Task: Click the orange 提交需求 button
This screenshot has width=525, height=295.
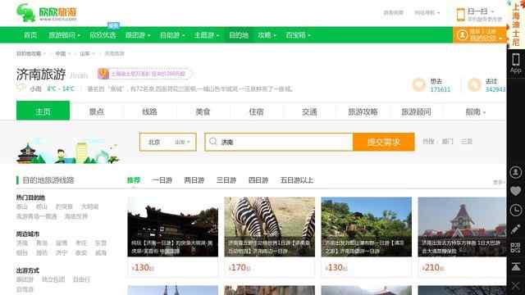Action: [384, 142]
